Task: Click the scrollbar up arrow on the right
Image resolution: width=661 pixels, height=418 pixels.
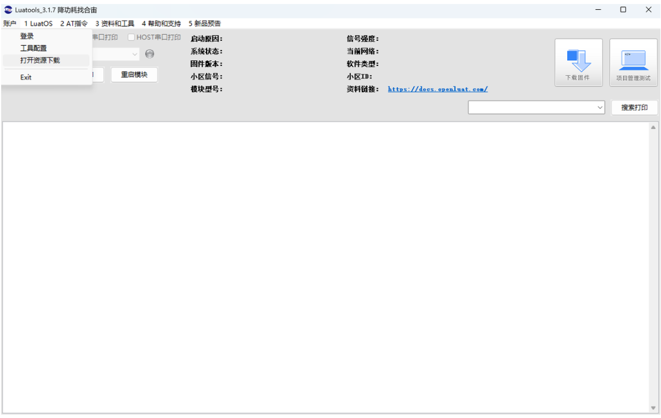Action: click(652, 128)
